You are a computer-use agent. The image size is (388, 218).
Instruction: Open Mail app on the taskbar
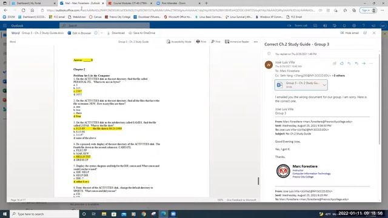click(x=124, y=214)
